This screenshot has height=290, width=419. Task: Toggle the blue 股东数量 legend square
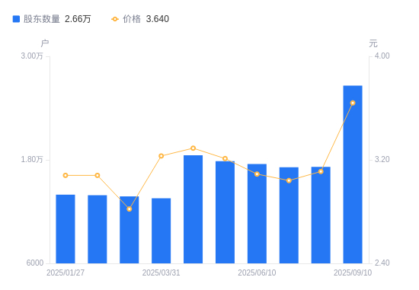coord(16,19)
